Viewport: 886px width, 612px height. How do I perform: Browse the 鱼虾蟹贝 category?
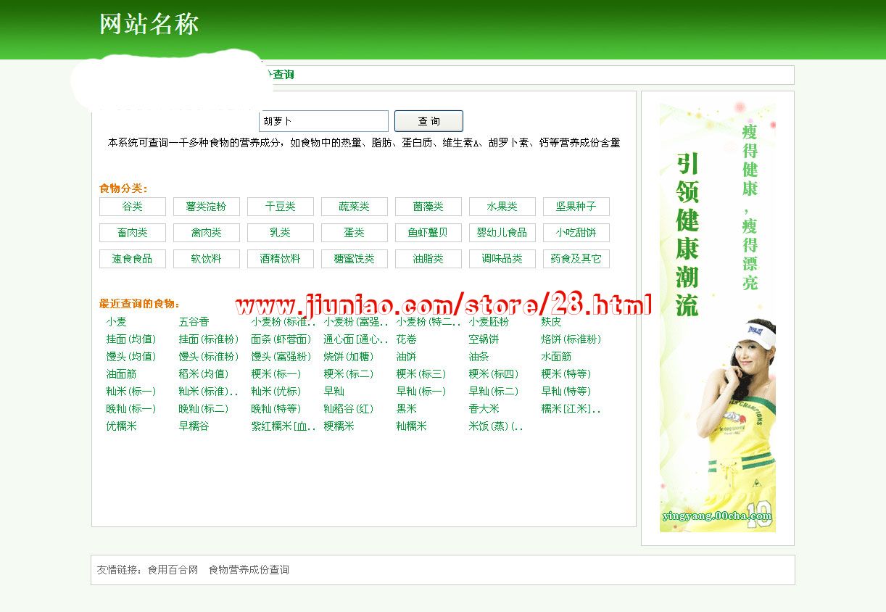point(428,233)
